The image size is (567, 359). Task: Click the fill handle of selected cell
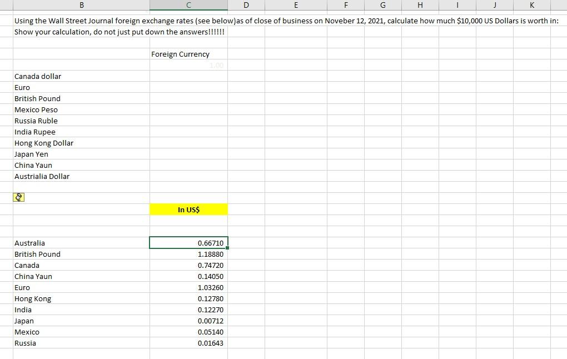click(227, 248)
